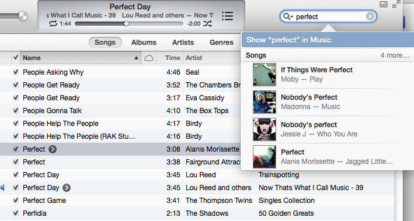Switch to the mini player icon

(x=384, y=4)
